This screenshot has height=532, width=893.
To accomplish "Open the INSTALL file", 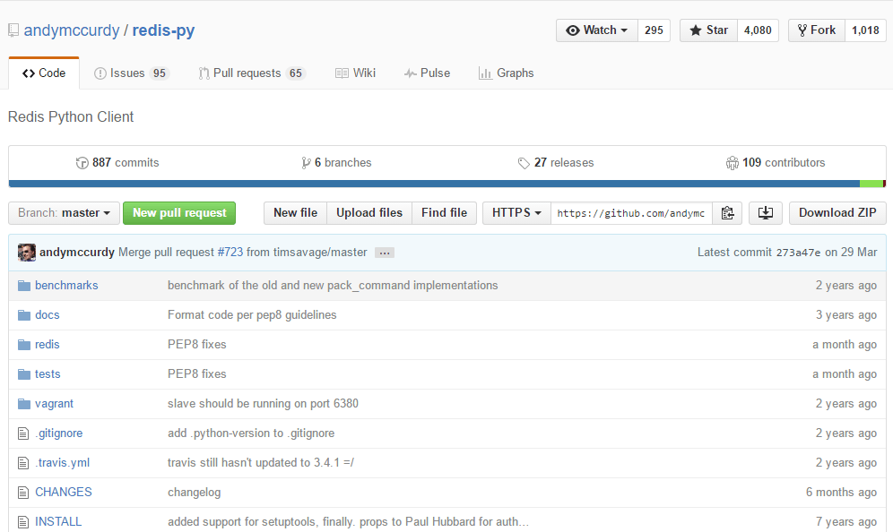I will point(58,522).
